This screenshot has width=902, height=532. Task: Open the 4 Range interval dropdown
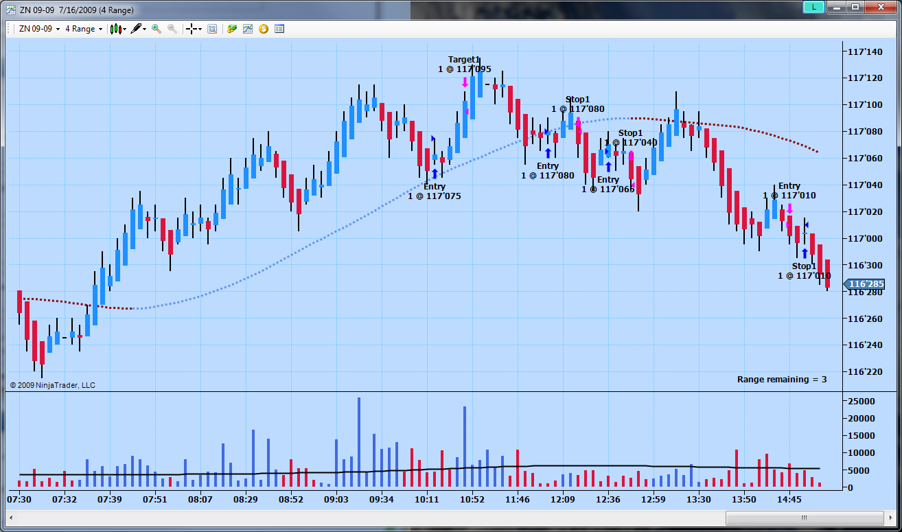tap(84, 29)
